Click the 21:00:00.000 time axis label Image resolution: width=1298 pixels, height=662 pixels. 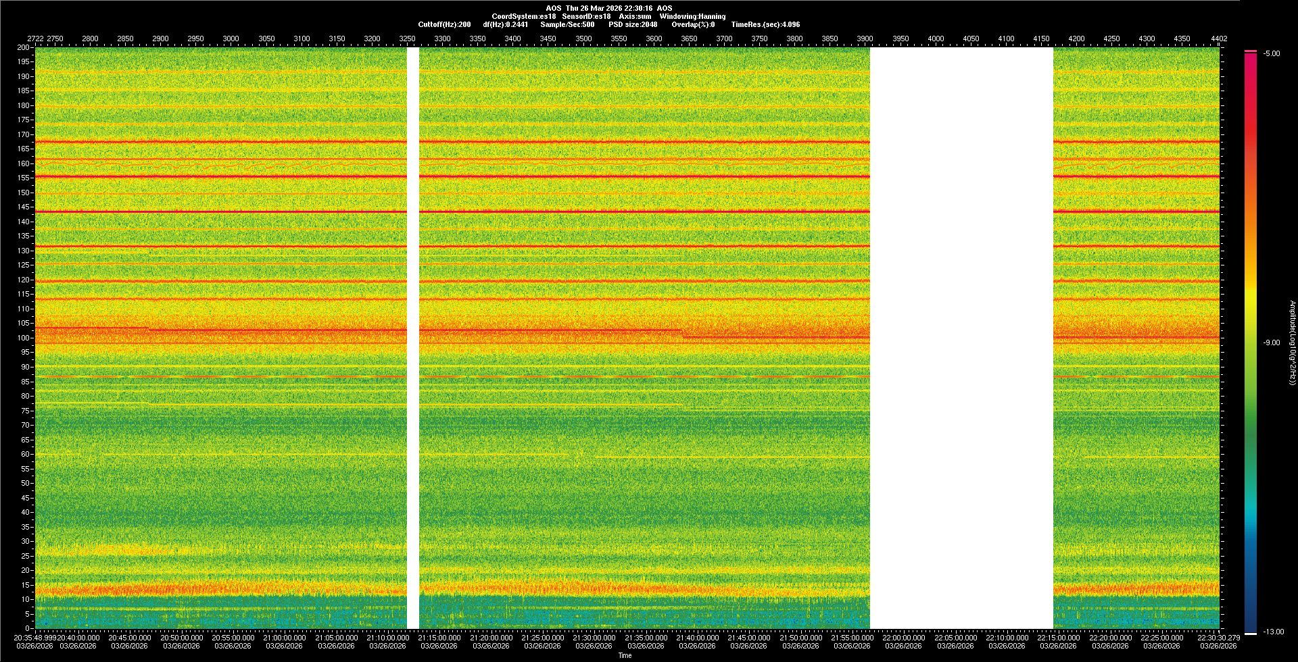(285, 637)
